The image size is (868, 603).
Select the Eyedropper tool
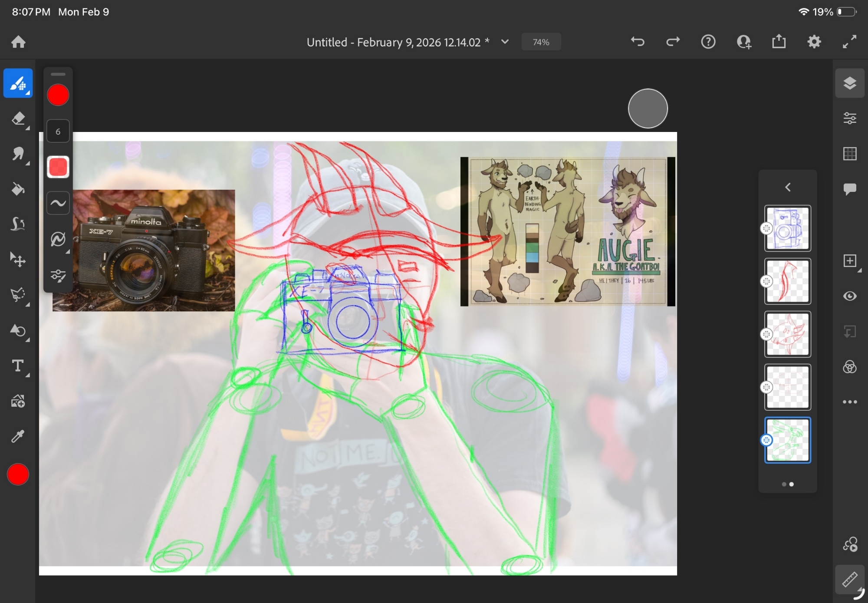[x=18, y=436]
